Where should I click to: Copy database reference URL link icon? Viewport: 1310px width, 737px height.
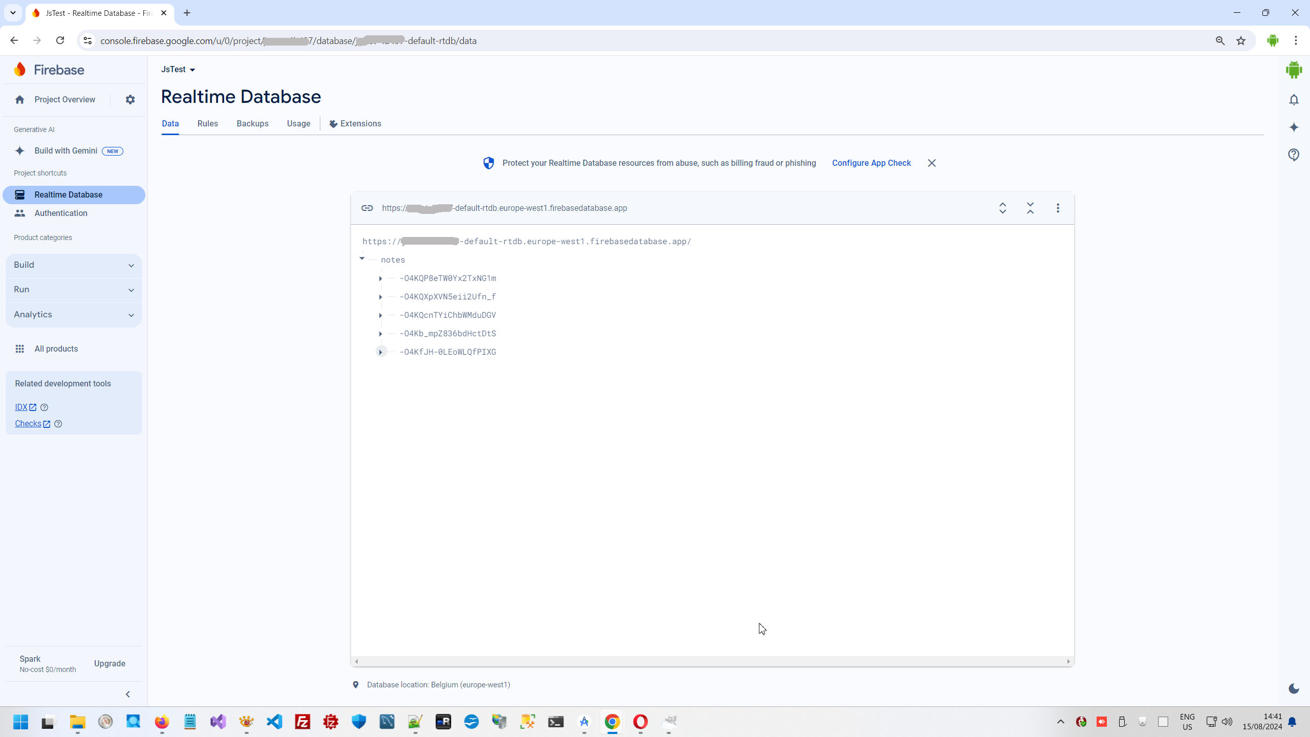(x=367, y=208)
